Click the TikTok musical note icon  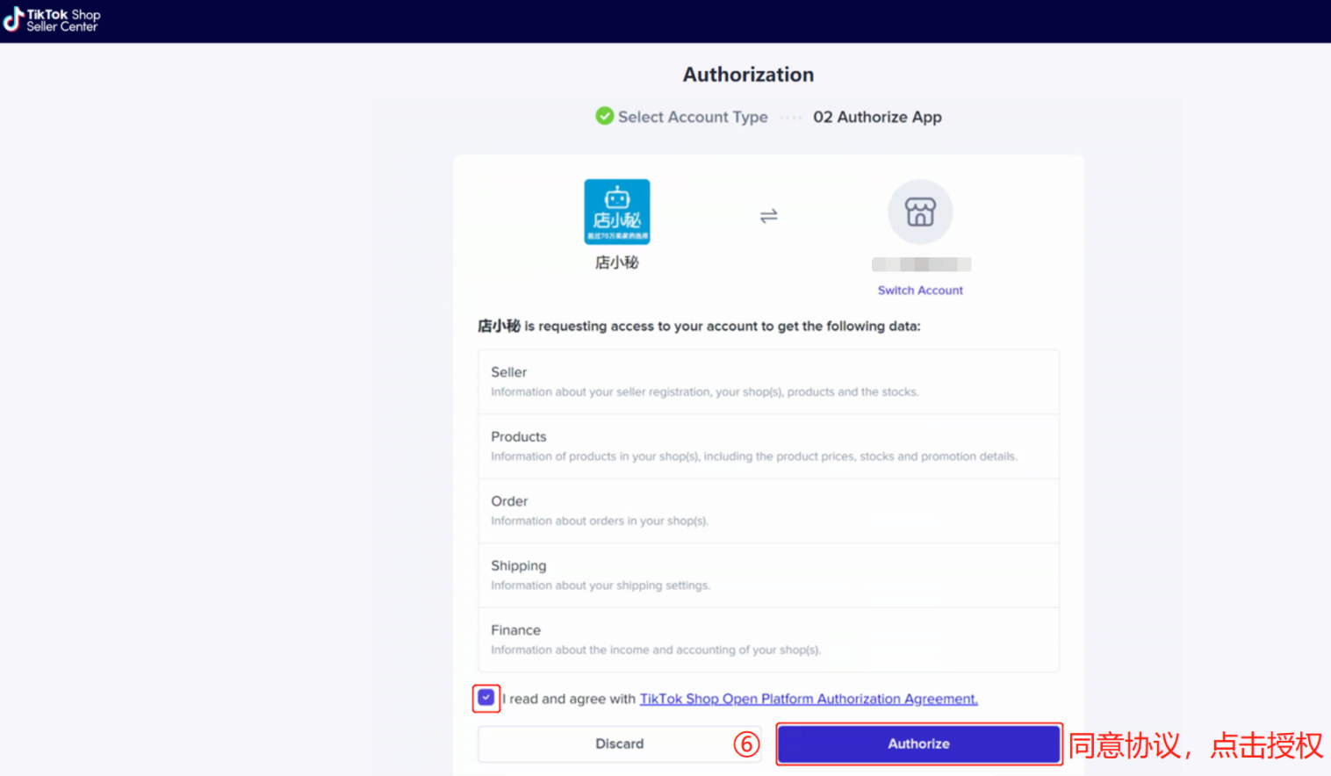pos(12,18)
